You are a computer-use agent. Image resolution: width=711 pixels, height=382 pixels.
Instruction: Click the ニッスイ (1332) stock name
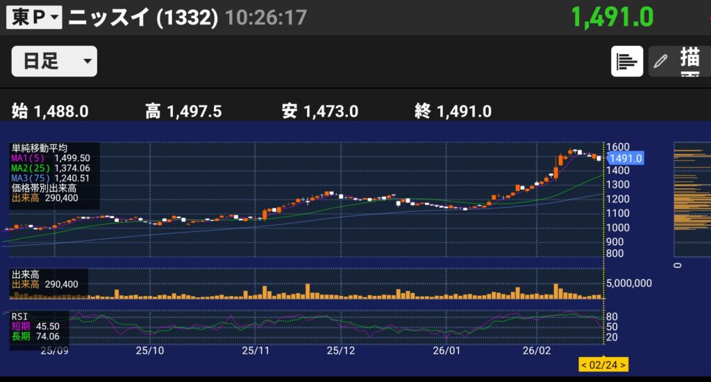144,18
